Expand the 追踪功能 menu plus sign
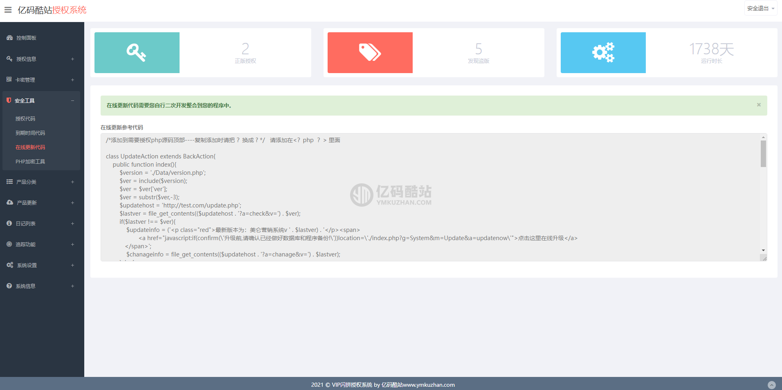 pyautogui.click(x=72, y=244)
